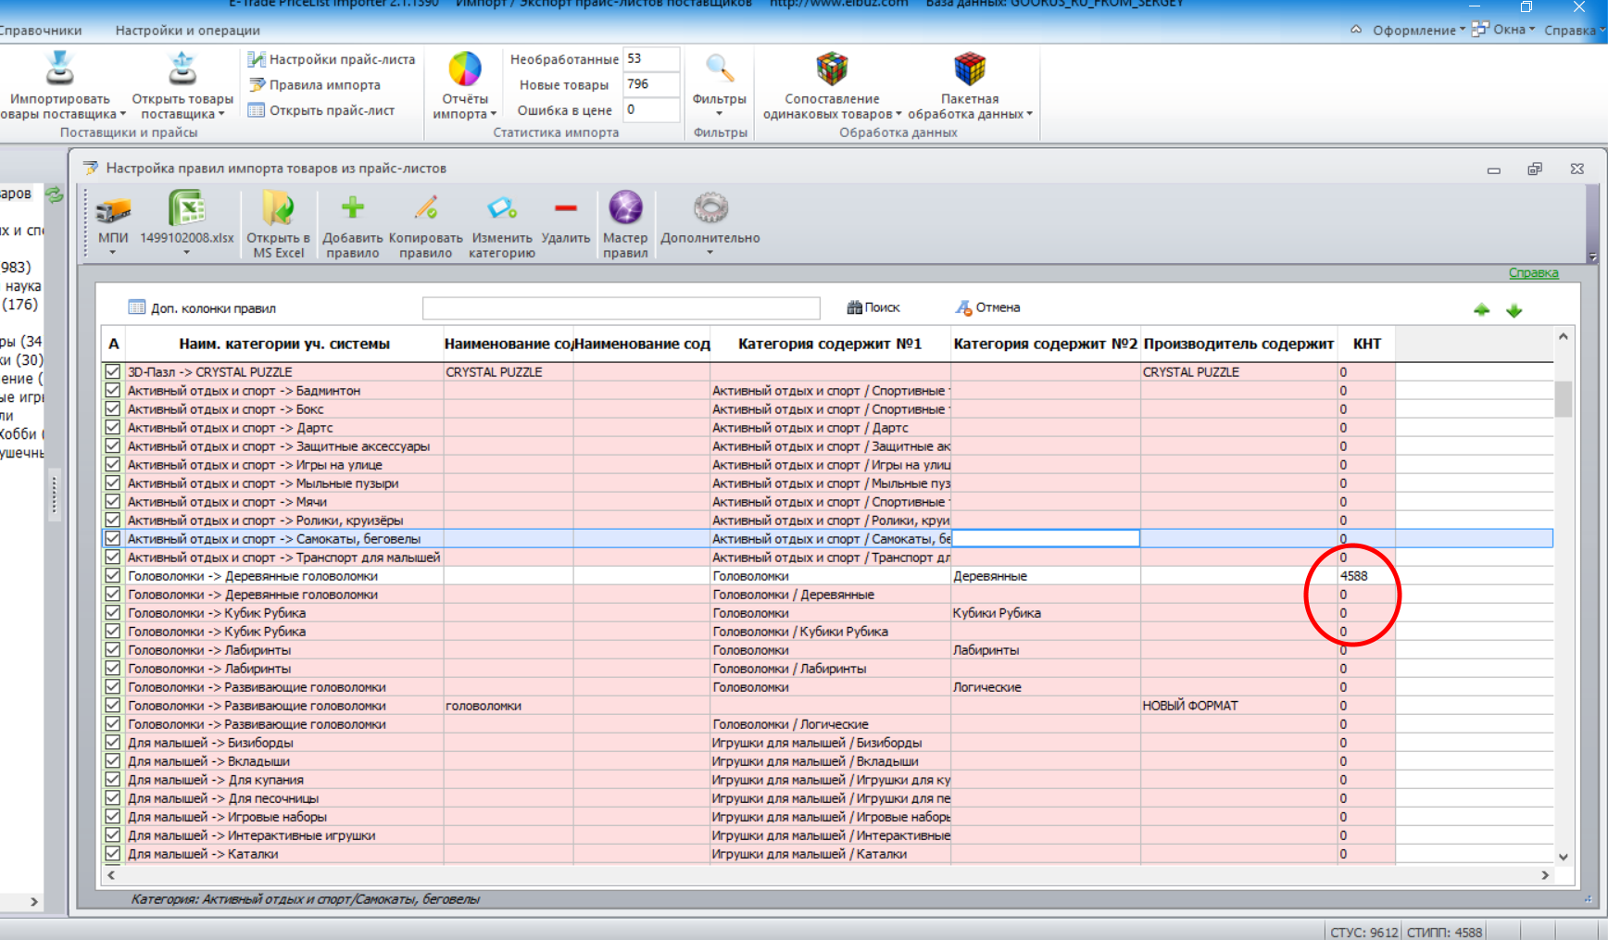The image size is (1608, 940).
Task: Click the МПИ truck icon
Action: pos(113,210)
